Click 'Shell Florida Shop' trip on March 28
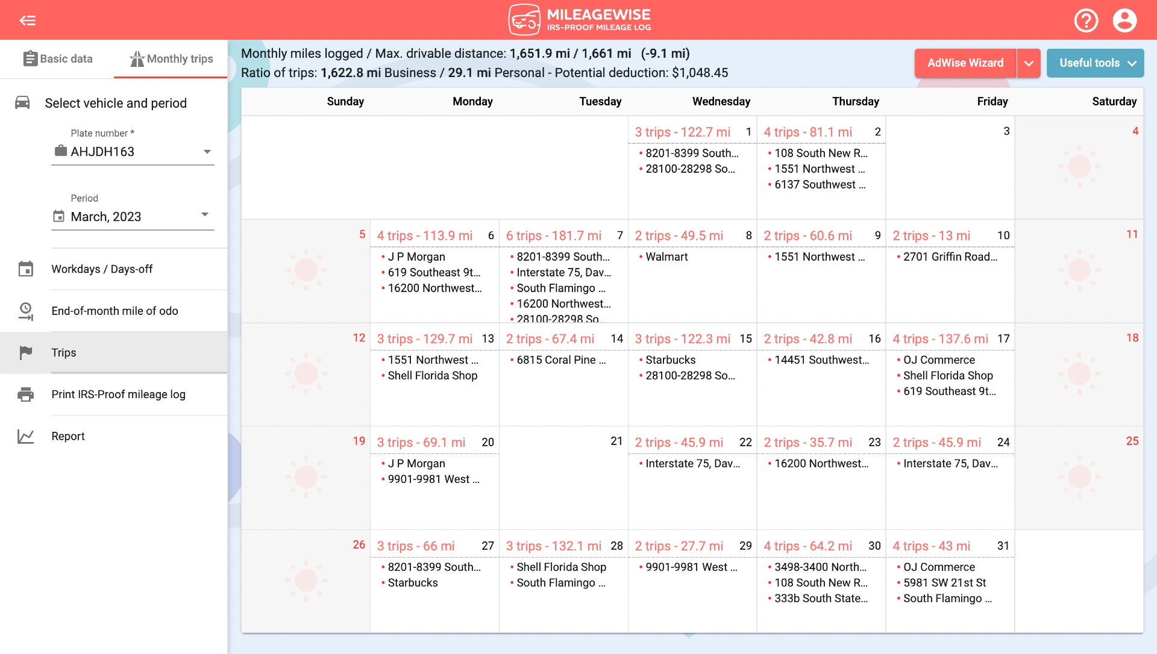This screenshot has height=654, width=1157. pos(561,567)
